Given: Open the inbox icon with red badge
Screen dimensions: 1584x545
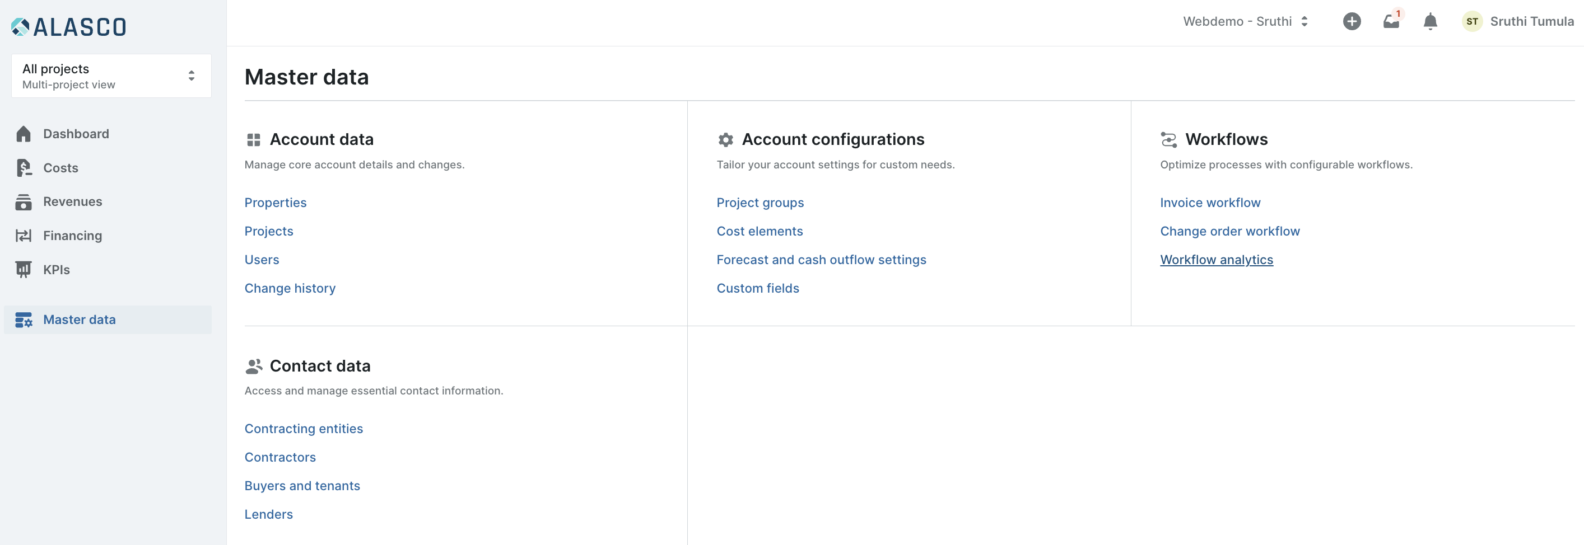Looking at the screenshot, I should pos(1391,21).
